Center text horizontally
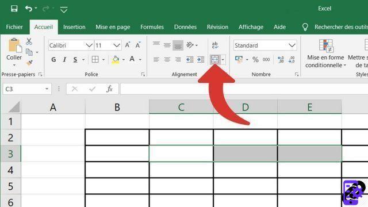The width and height of the screenshot is (368, 207). [x=167, y=60]
